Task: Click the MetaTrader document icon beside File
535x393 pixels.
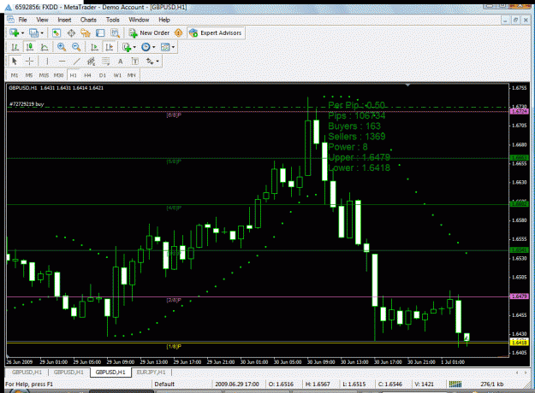Action: point(10,20)
